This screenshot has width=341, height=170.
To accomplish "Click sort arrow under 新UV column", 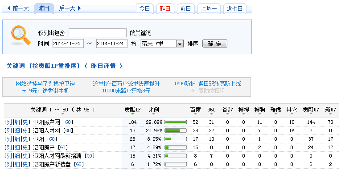I will [x=330, y=114].
